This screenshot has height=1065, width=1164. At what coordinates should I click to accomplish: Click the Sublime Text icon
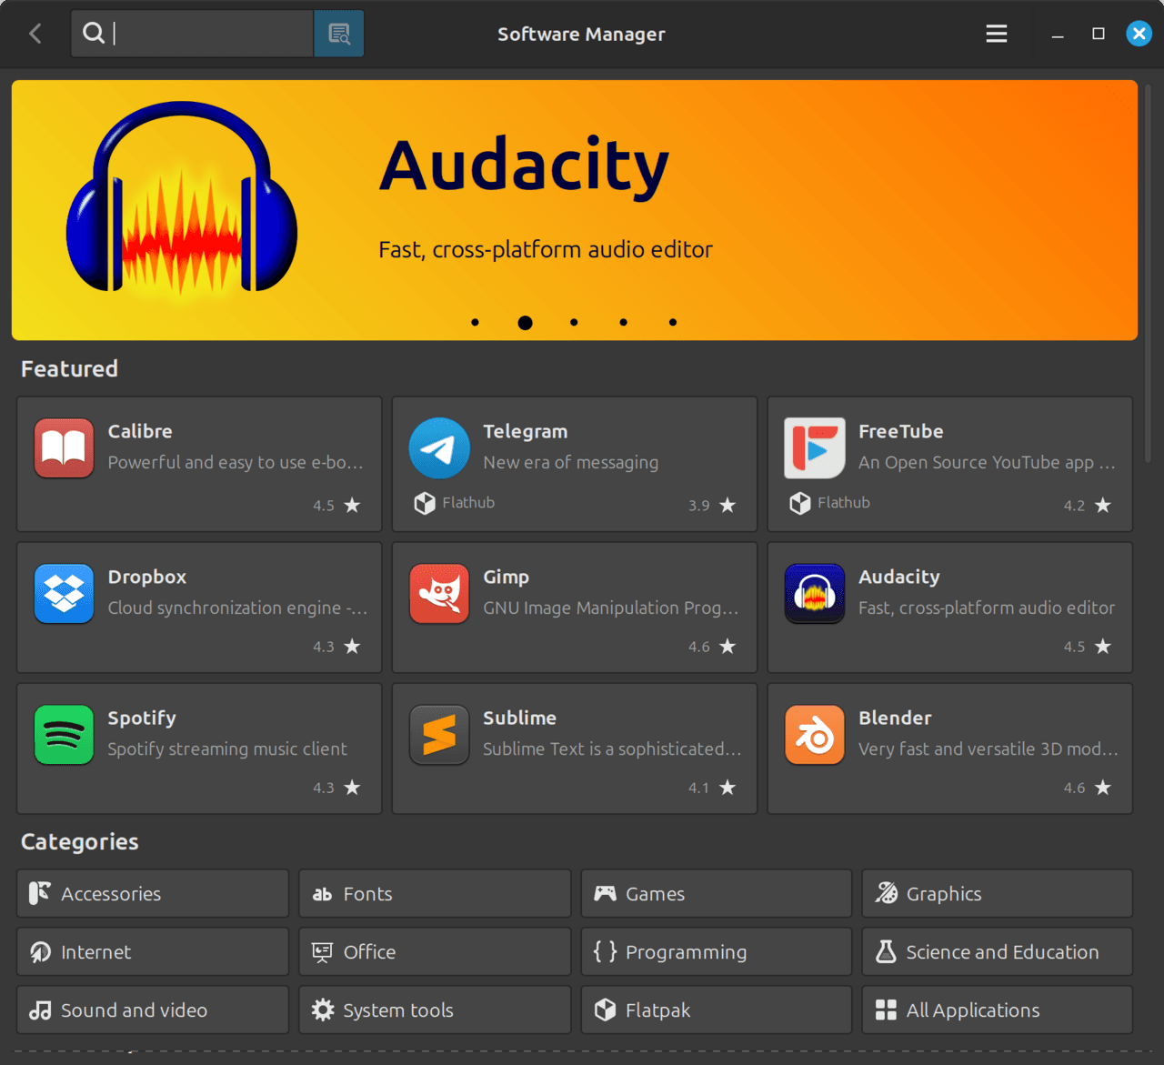click(439, 734)
